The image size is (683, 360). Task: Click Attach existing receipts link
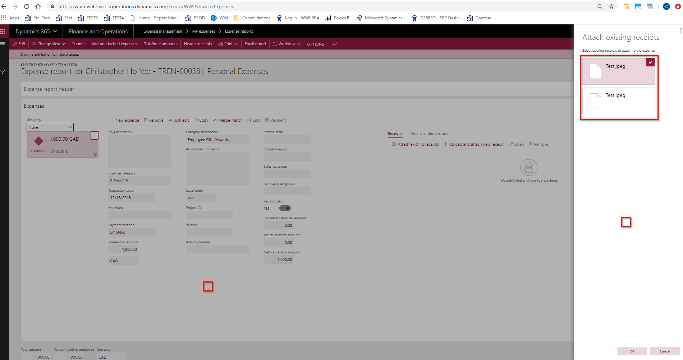[416, 144]
